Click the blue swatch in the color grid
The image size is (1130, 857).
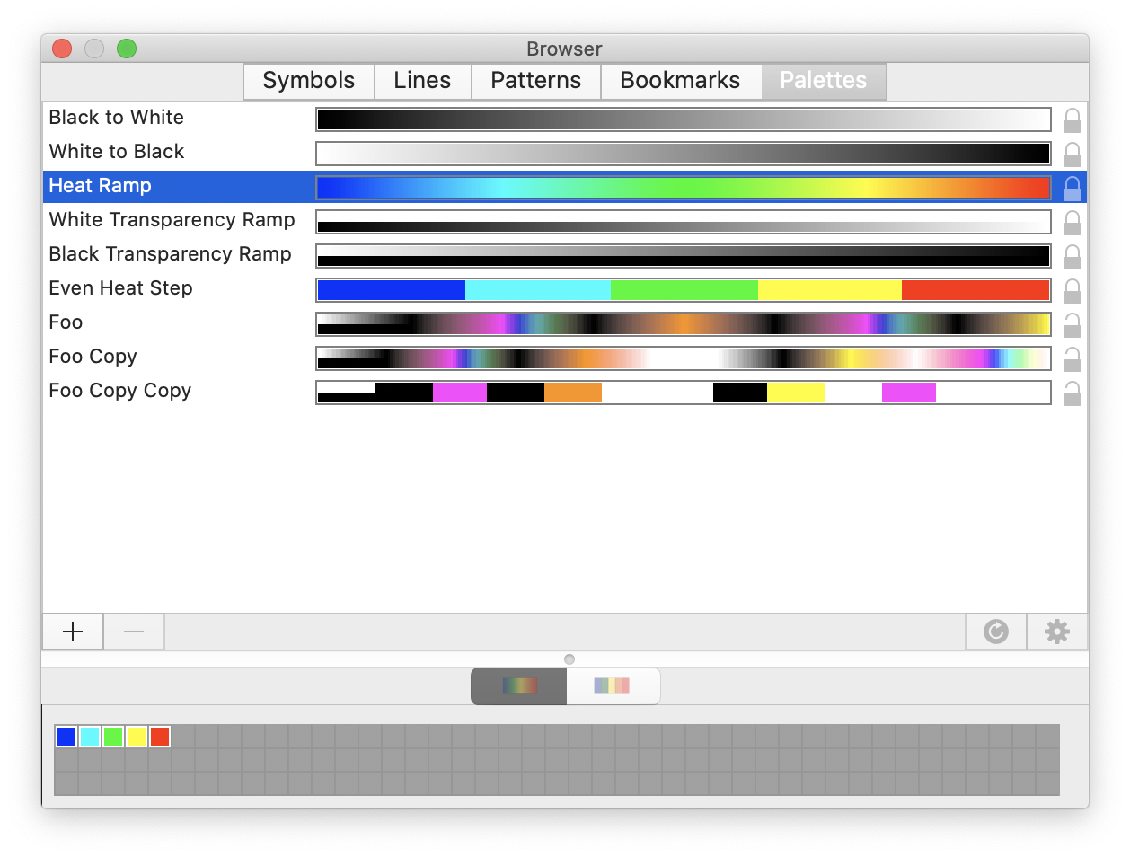(65, 736)
